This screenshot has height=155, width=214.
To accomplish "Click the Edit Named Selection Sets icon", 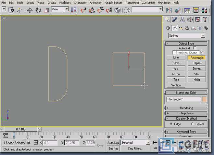I will click(127, 10).
